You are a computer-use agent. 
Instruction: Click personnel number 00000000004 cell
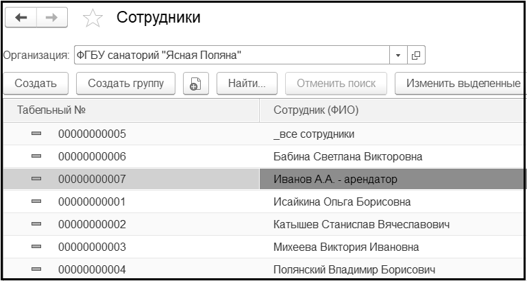[92, 269]
